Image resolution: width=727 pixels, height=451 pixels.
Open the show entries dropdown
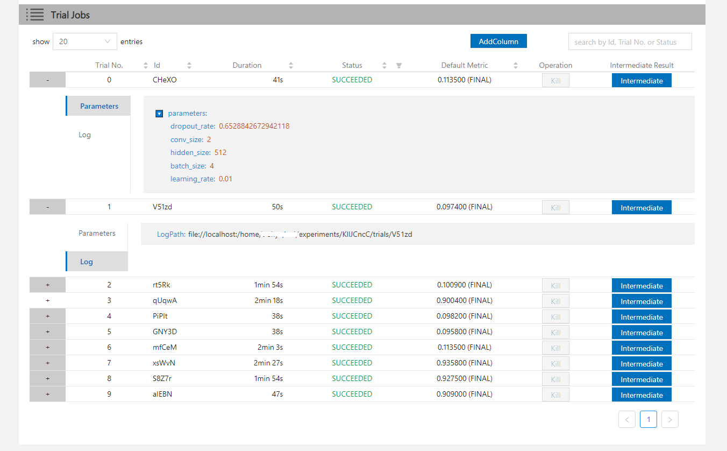click(84, 41)
